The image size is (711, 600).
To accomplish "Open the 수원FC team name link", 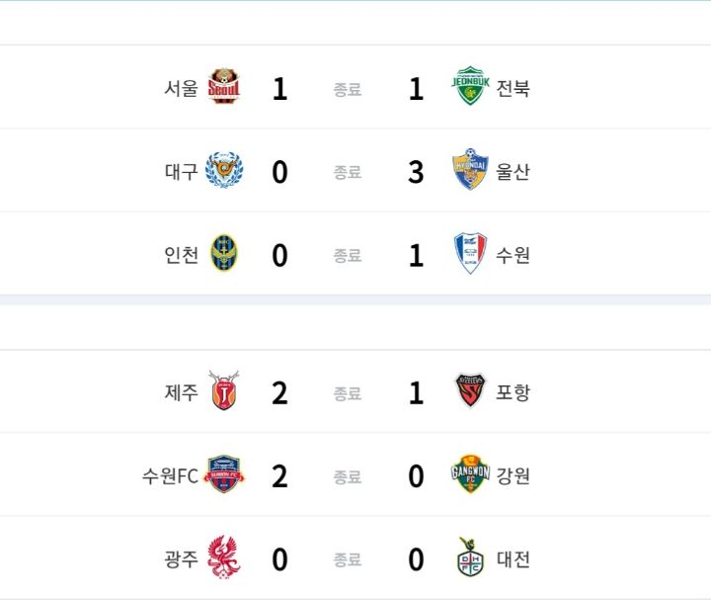I will [170, 475].
